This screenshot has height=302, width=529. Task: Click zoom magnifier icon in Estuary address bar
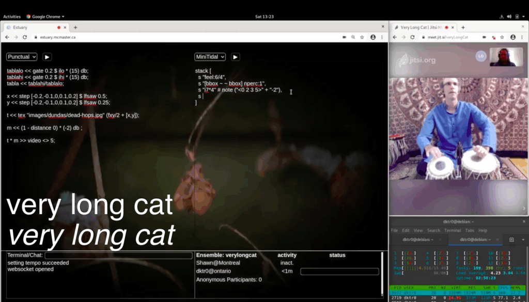click(353, 37)
